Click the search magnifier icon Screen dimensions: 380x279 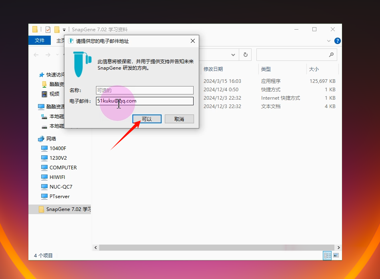click(x=331, y=55)
